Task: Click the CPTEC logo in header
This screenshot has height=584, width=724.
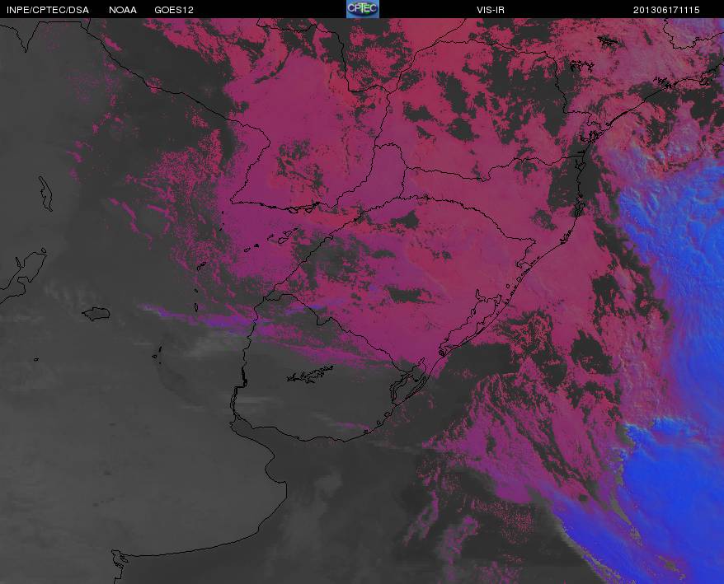Action: point(363,9)
